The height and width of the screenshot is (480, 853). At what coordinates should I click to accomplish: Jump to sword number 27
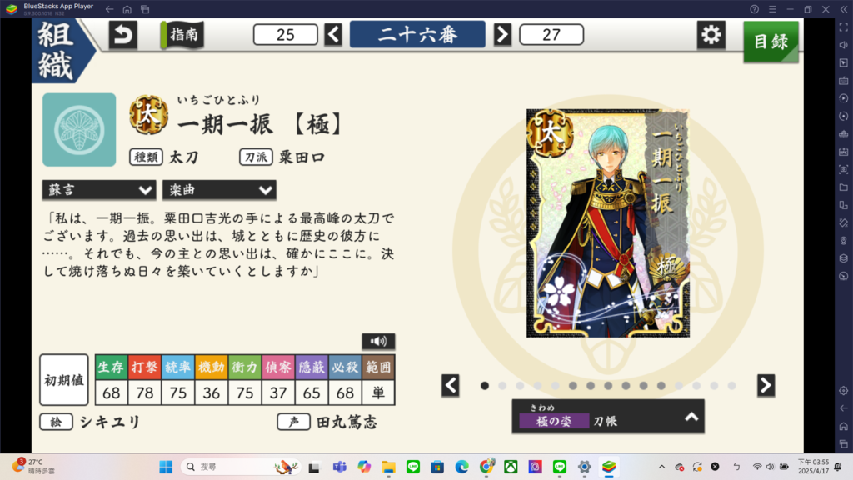[551, 35]
